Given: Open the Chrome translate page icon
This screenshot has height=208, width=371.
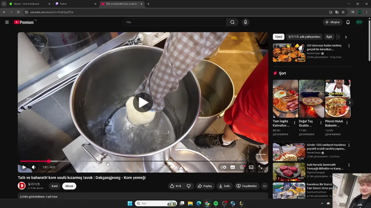Looking at the screenshot, I should 337,12.
